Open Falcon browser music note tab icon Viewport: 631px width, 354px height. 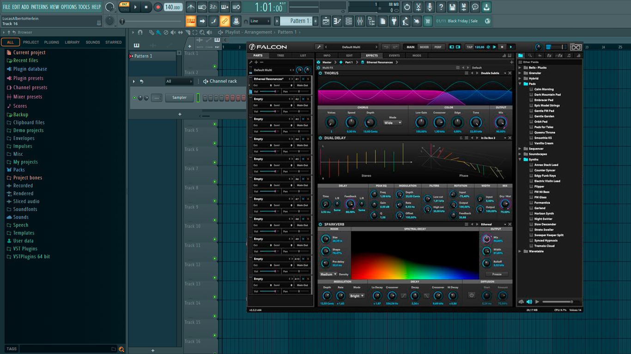click(569, 55)
